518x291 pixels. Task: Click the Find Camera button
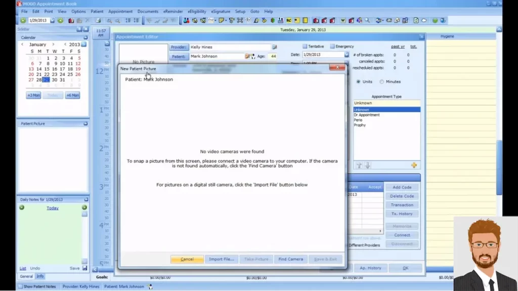(x=290, y=259)
